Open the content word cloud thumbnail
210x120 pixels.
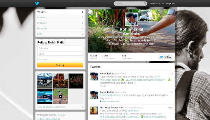click(76, 81)
